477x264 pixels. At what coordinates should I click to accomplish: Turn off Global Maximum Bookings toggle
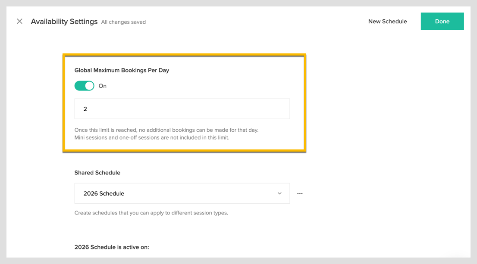coord(85,86)
